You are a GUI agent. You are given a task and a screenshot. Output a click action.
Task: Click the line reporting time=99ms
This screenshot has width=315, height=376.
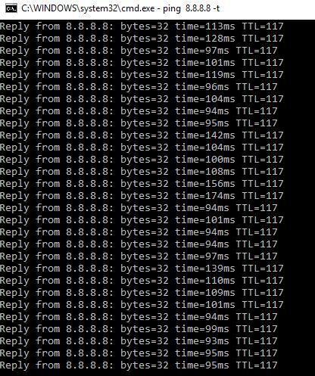139,329
